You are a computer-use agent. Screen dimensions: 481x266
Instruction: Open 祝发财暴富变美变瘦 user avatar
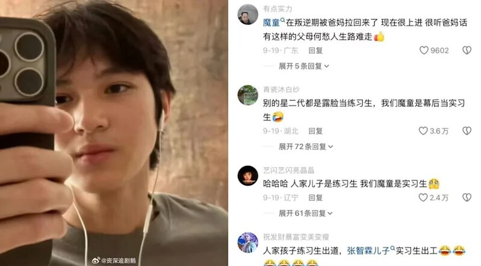248,242
